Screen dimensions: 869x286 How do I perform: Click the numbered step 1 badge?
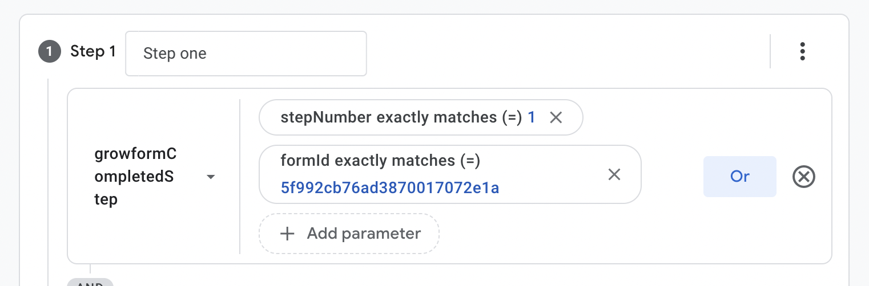(x=49, y=52)
